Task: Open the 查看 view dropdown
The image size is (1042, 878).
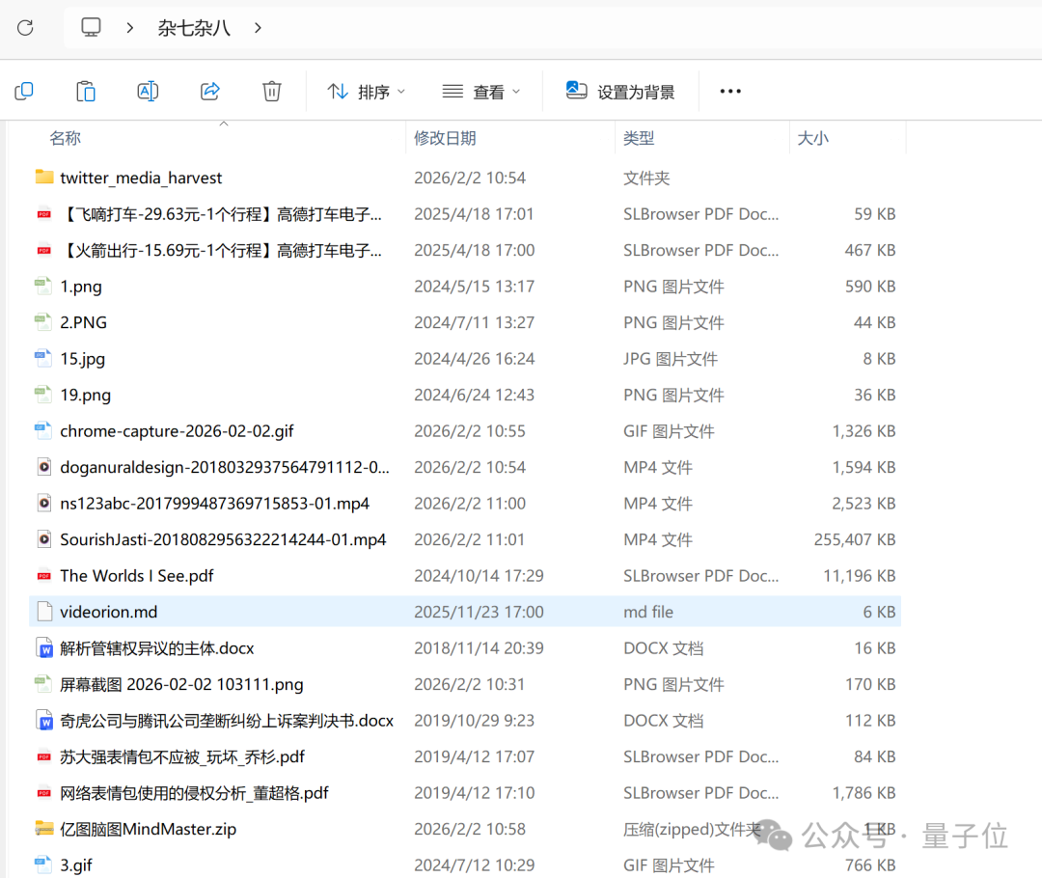Action: pyautogui.click(x=481, y=92)
